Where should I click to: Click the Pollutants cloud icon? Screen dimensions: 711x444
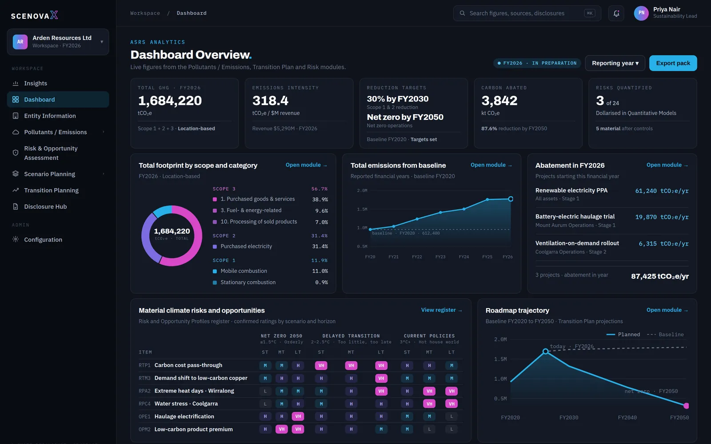16,132
